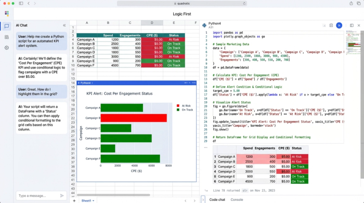364x203 pixels.
Task: Click the Python4 cell name label
Action: 214,23
